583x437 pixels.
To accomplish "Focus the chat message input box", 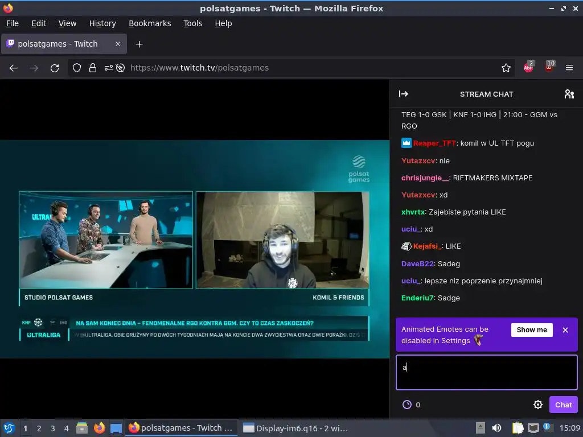I will 487,372.
